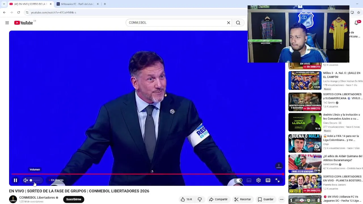Click VANGUARDIA channel name
This screenshot has width=363, height=204.
(x=331, y=164)
